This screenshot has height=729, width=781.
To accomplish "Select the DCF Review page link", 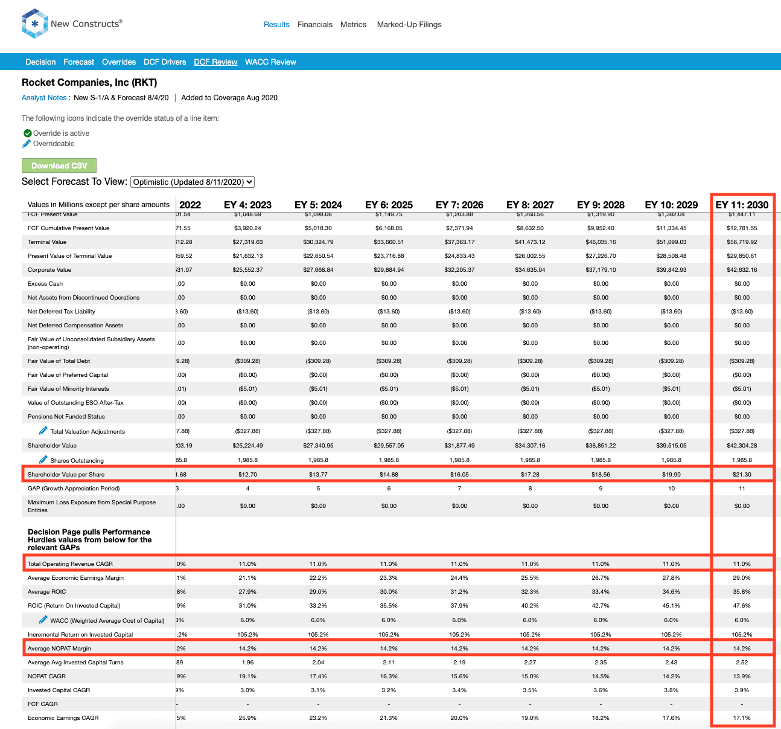I will pos(215,62).
